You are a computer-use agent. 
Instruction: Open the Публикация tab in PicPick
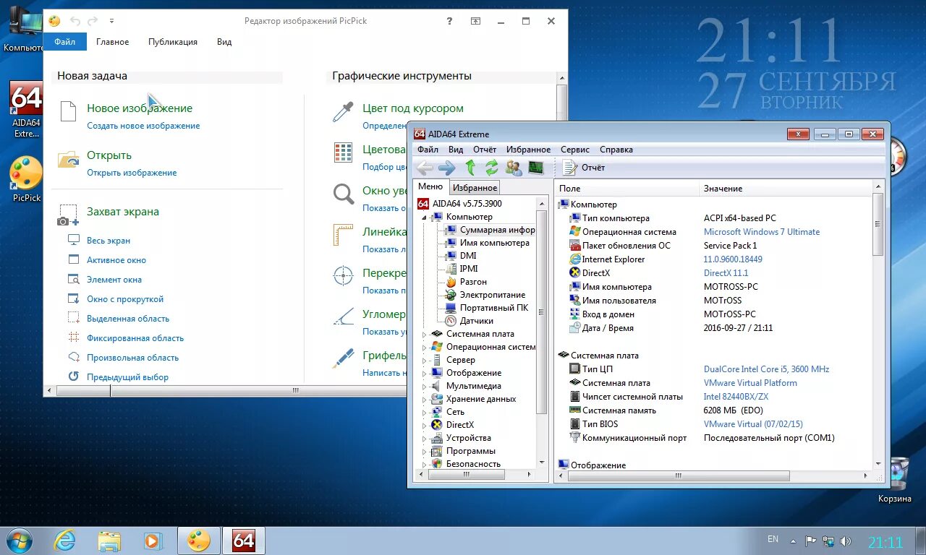(173, 42)
